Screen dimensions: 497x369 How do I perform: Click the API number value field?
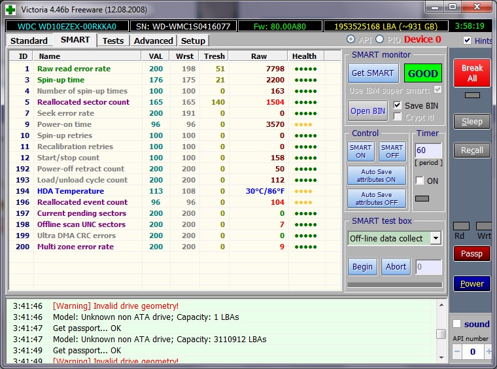click(473, 351)
